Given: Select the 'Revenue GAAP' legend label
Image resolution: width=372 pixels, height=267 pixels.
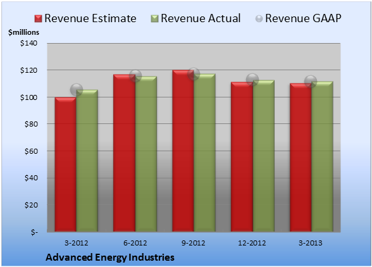Looking at the screenshot, I should click(304, 18).
